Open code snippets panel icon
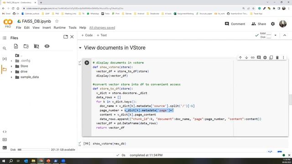 click(5, 132)
